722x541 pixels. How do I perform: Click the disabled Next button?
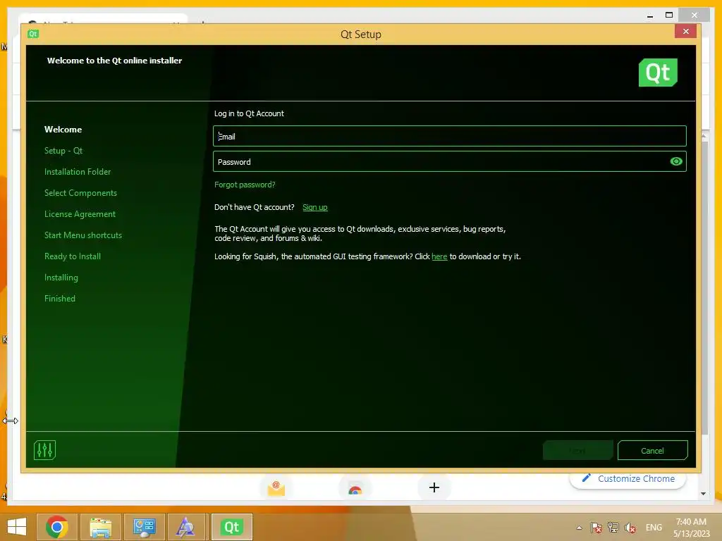click(x=578, y=450)
